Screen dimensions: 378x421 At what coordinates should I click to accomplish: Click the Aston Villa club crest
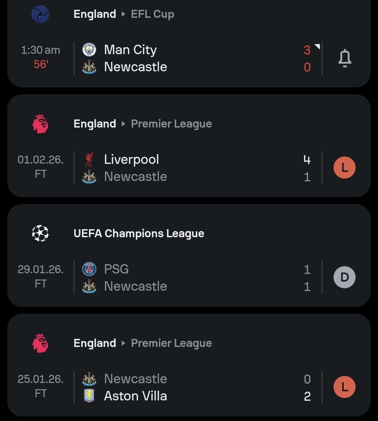coord(89,396)
